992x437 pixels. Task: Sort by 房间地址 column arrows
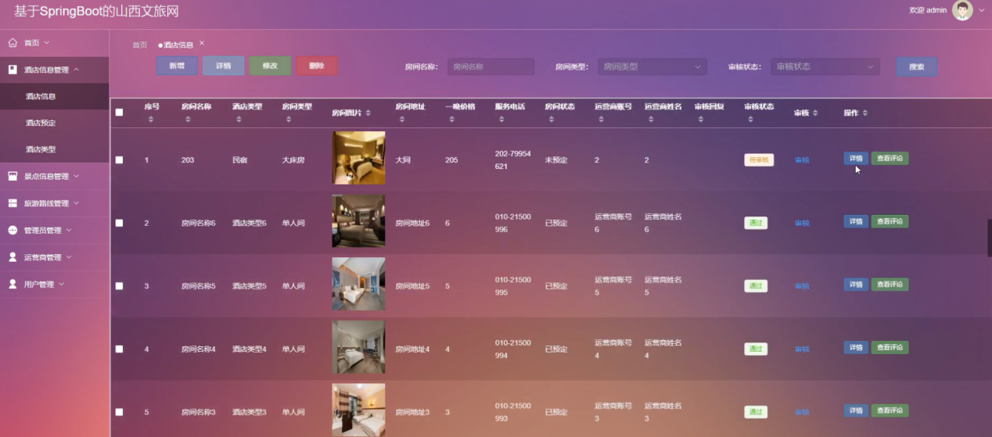[x=401, y=119]
